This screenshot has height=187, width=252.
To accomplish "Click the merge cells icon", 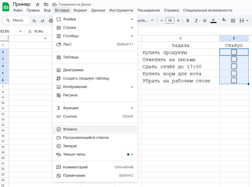I will point(241,20).
